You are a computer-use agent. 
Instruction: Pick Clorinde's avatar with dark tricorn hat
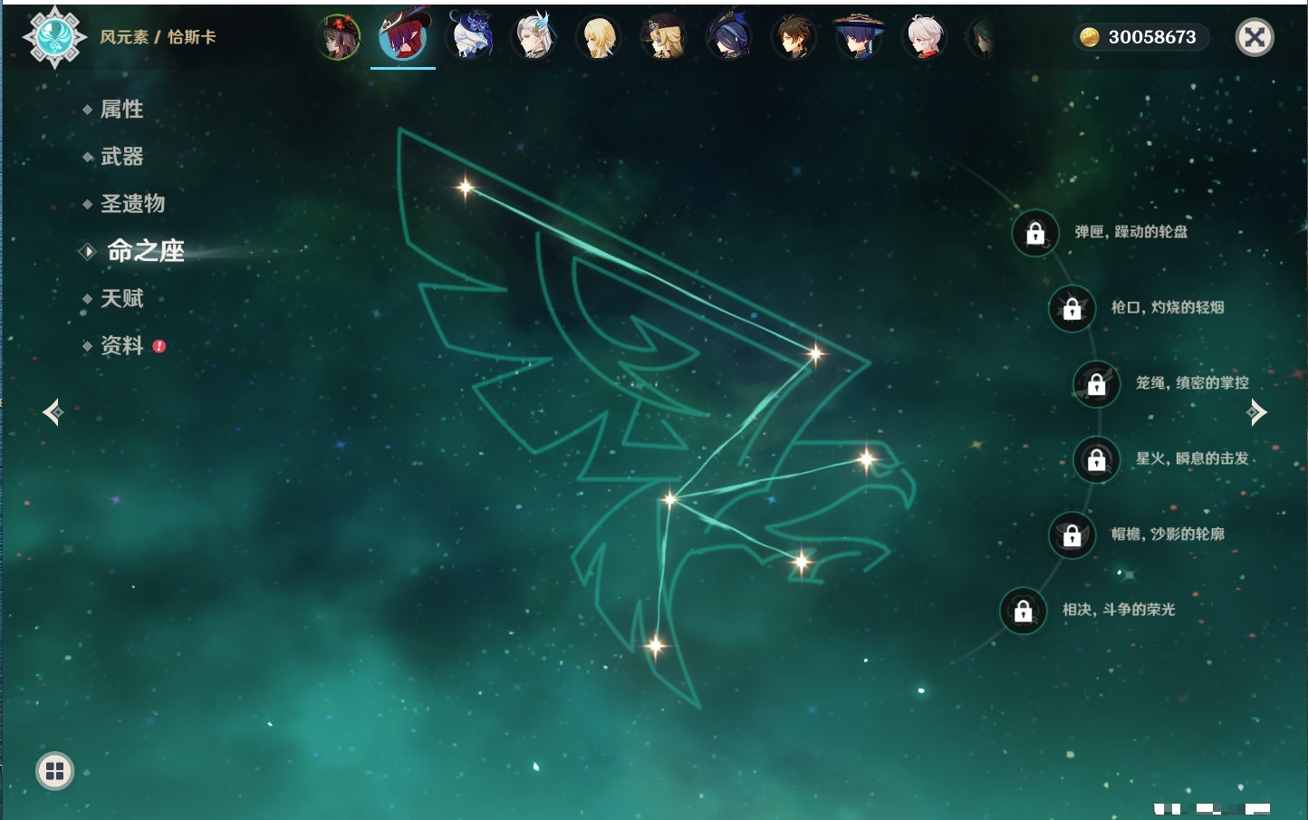point(729,37)
